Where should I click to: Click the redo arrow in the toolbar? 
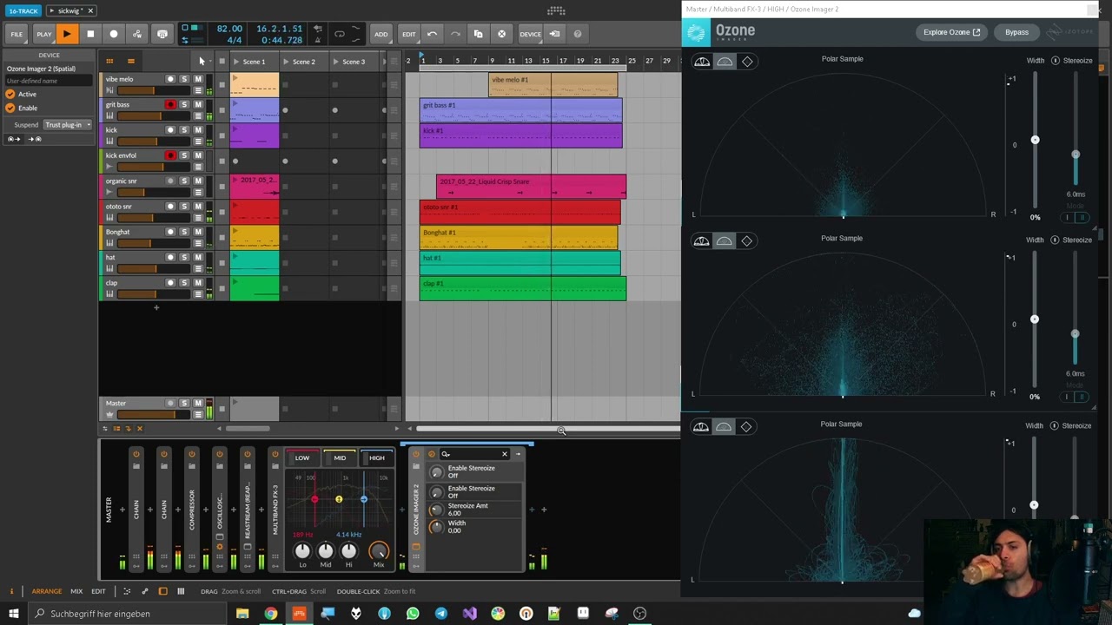[x=455, y=34]
